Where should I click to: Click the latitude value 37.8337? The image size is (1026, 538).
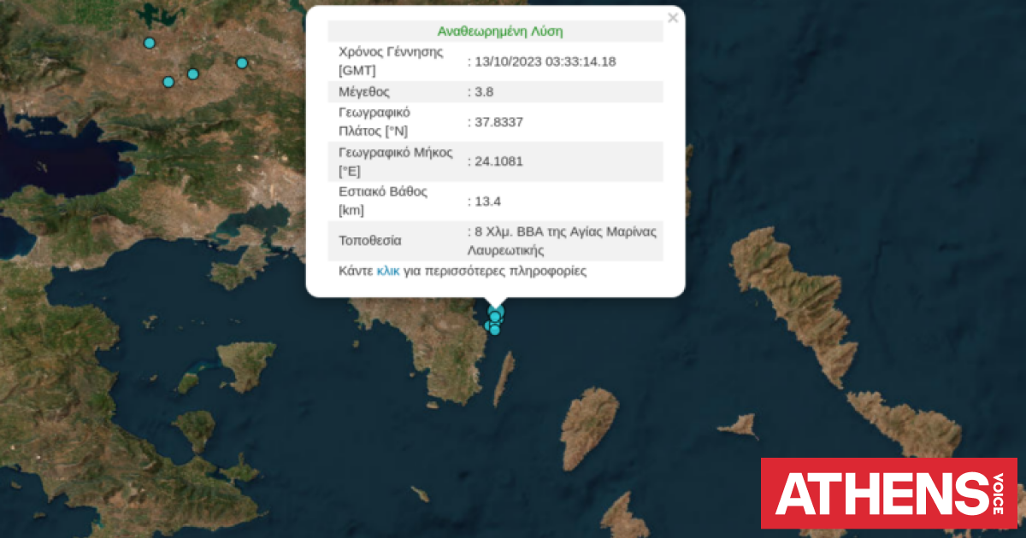point(498,122)
